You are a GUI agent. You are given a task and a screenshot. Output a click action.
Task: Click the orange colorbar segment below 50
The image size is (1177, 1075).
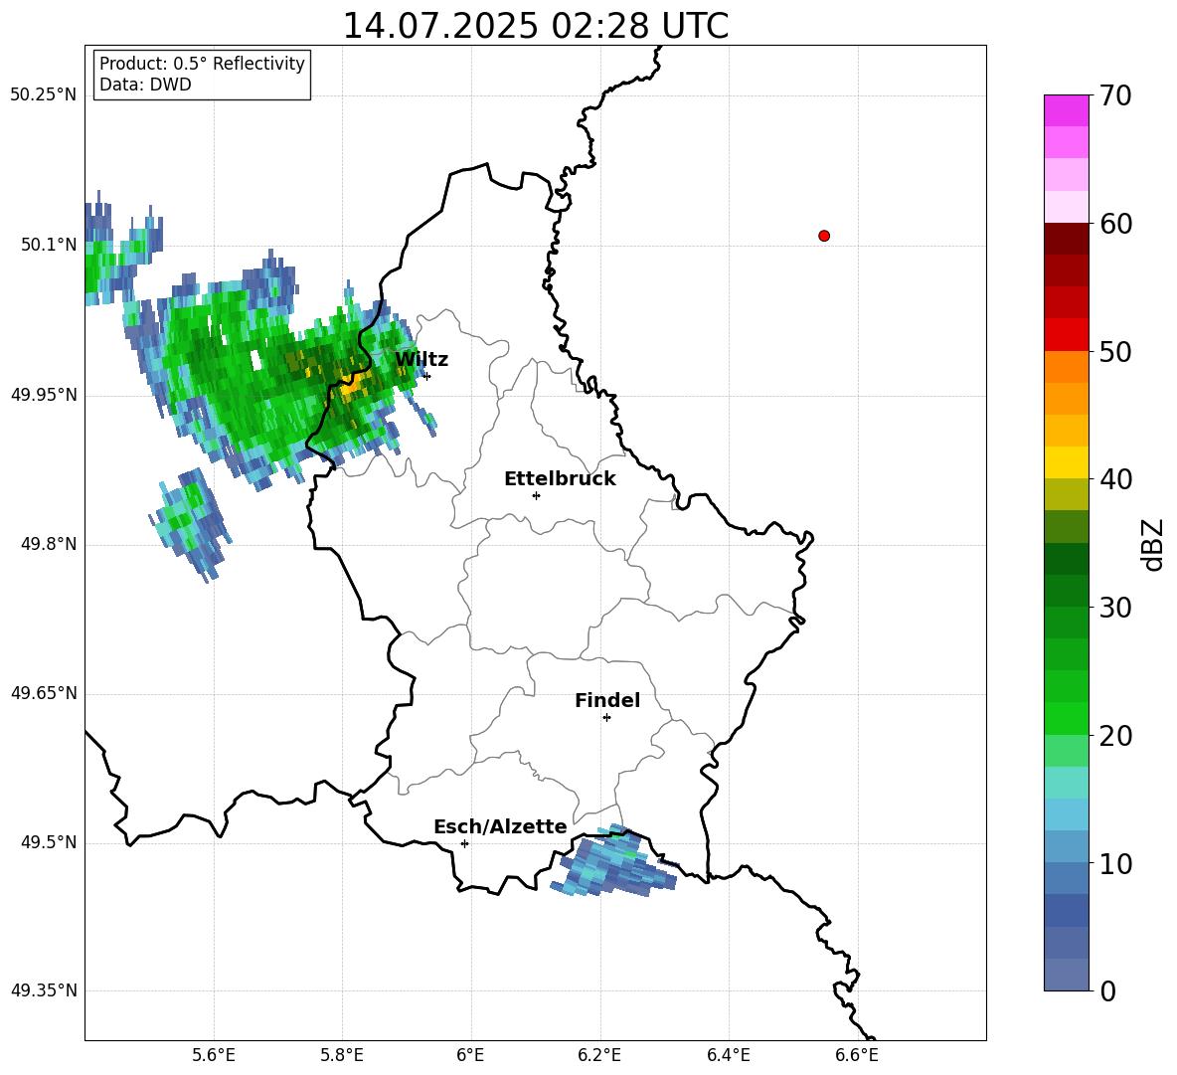pyautogui.click(x=1066, y=367)
